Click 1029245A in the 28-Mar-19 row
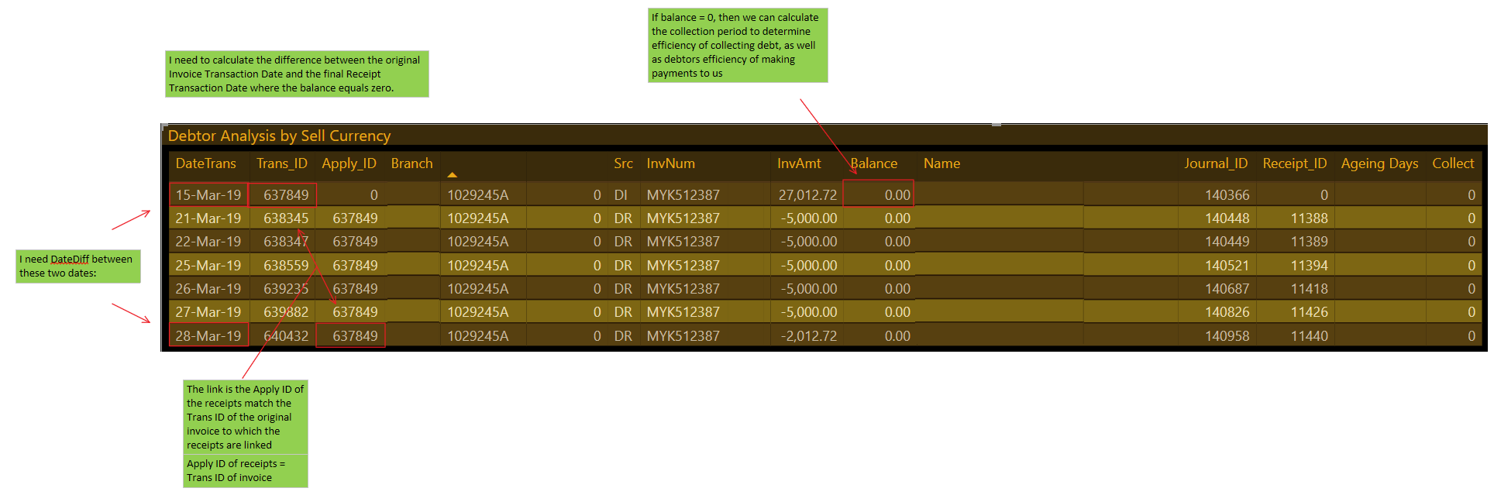This screenshot has height=495, width=1494. (477, 336)
